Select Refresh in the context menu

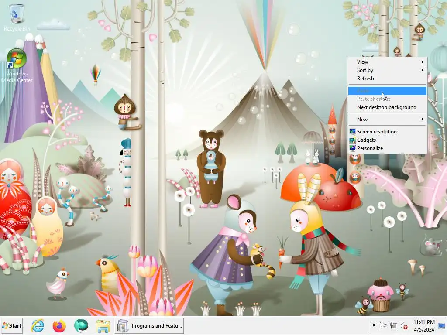[387, 79]
